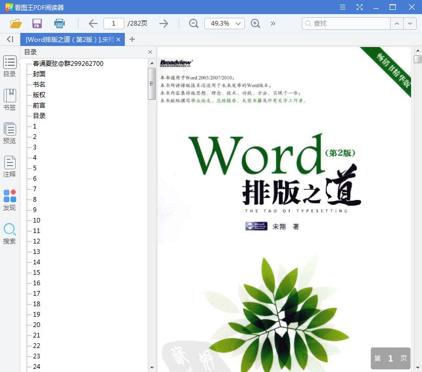Open a file with the folder icon
The height and width of the screenshot is (372, 422).
[16, 24]
